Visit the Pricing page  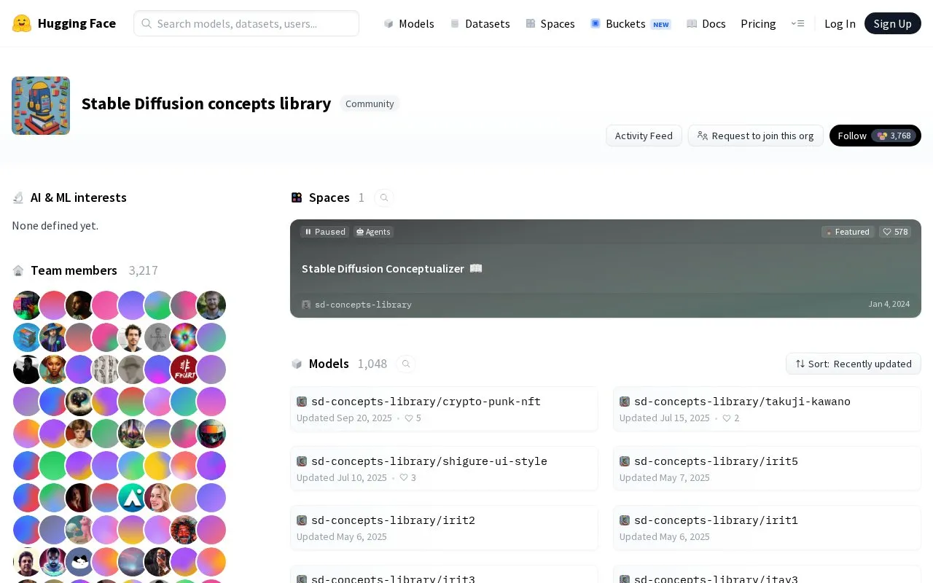click(758, 23)
